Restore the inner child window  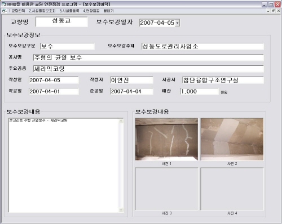click(x=273, y=11)
